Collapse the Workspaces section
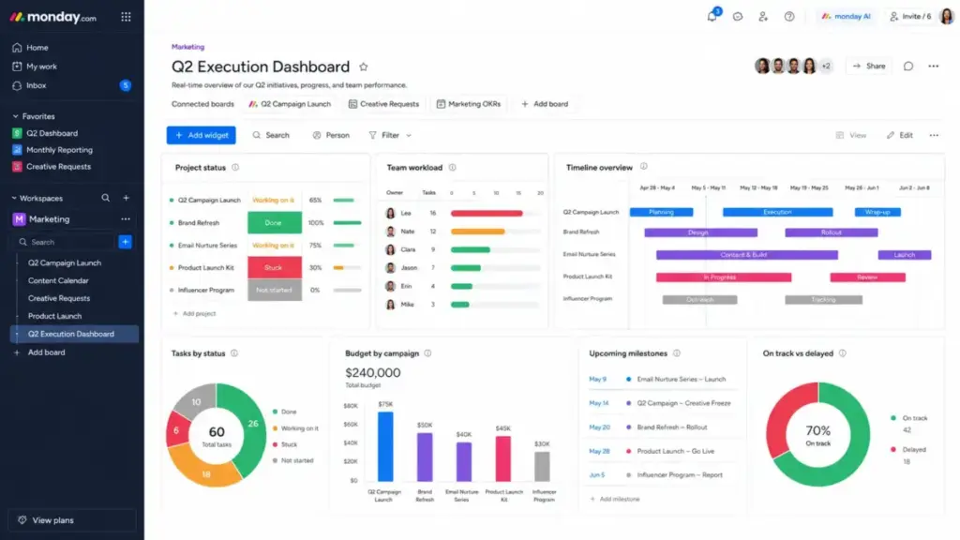The image size is (960, 540). (x=14, y=199)
